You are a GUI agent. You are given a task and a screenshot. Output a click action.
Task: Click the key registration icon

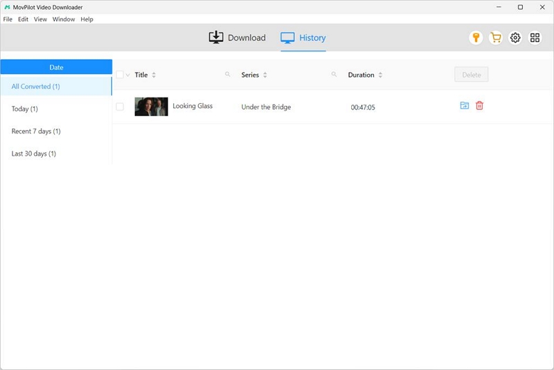pyautogui.click(x=475, y=38)
